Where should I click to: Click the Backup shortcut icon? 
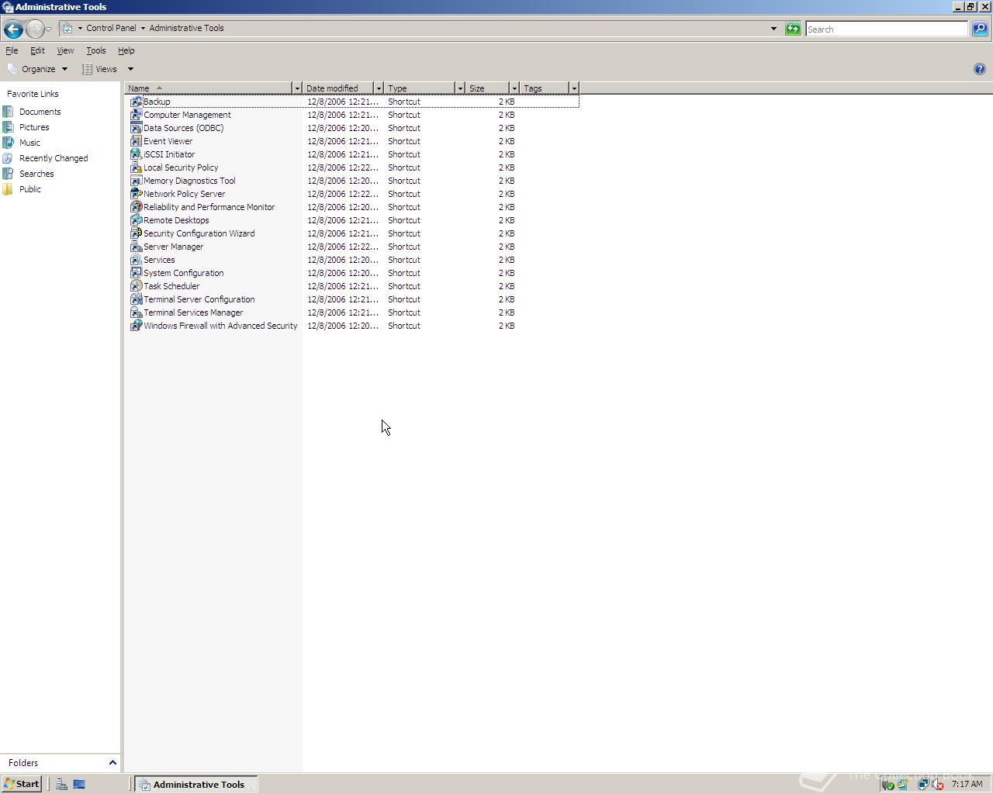point(136,102)
